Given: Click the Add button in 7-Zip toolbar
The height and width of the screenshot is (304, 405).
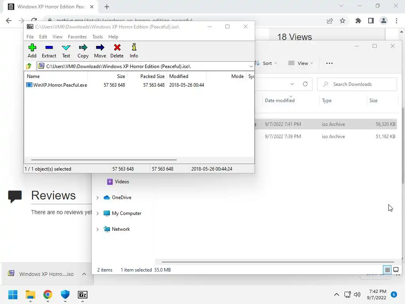Looking at the screenshot, I should click(x=32, y=51).
